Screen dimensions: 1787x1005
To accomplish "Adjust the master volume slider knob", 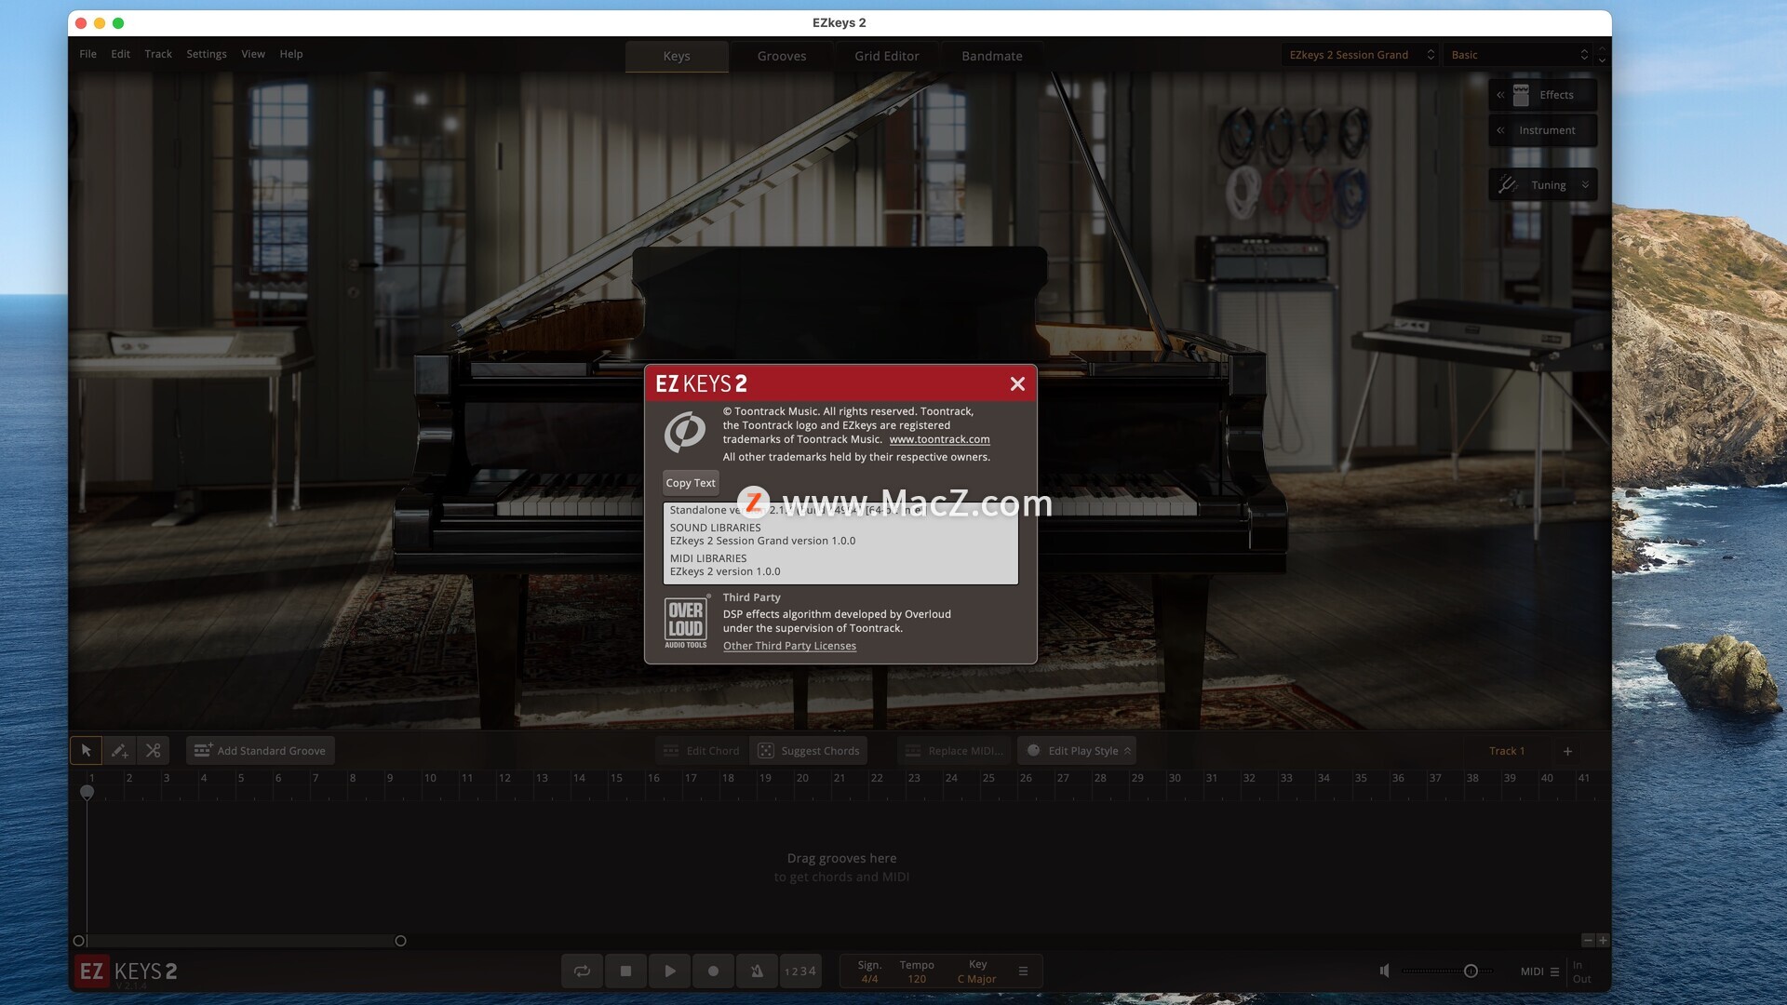I will click(x=1471, y=971).
